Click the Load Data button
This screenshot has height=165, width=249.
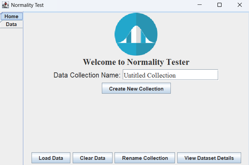51,158
